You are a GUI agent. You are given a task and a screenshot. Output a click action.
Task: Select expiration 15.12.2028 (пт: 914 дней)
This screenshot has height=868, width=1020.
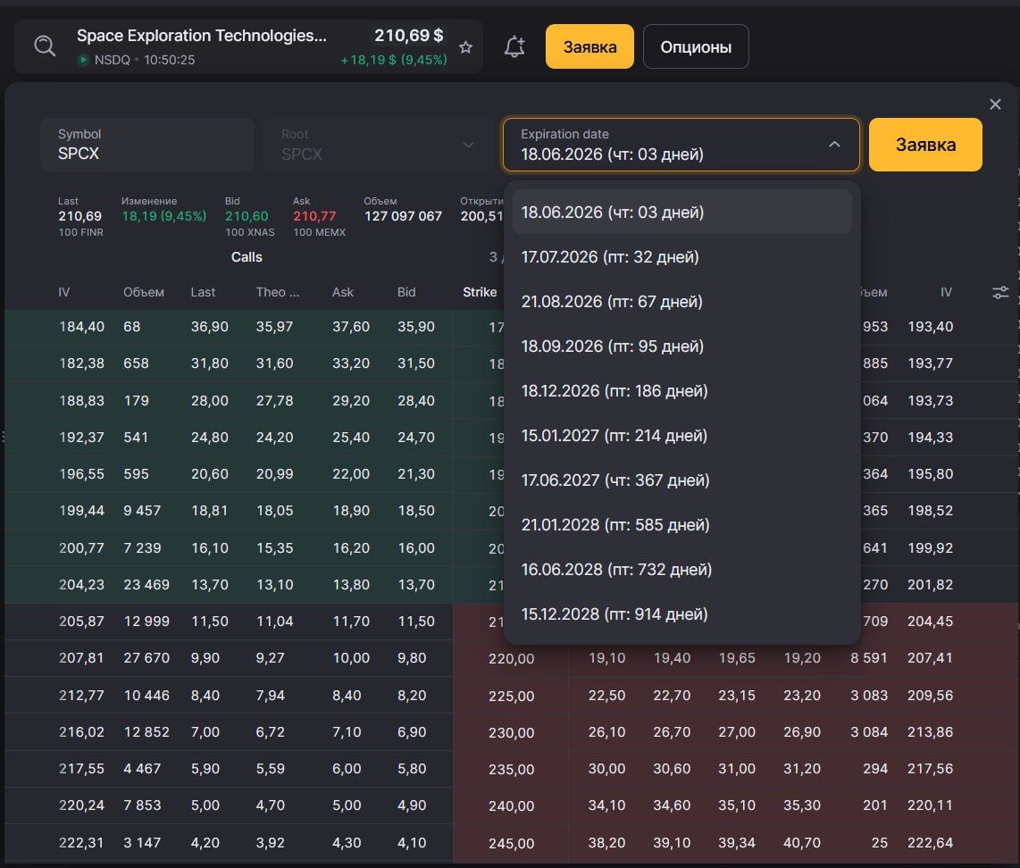(x=681, y=613)
